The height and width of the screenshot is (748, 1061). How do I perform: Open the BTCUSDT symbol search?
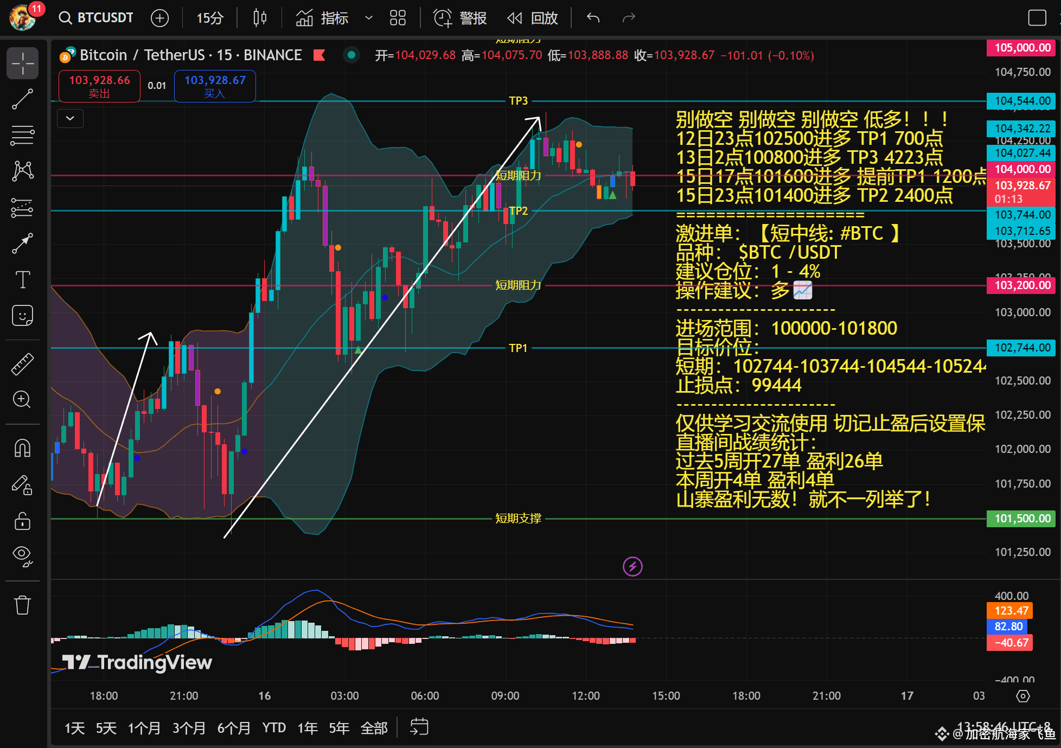point(96,18)
